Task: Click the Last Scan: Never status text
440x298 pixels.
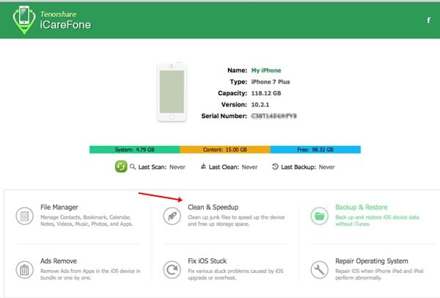Action: (162, 167)
